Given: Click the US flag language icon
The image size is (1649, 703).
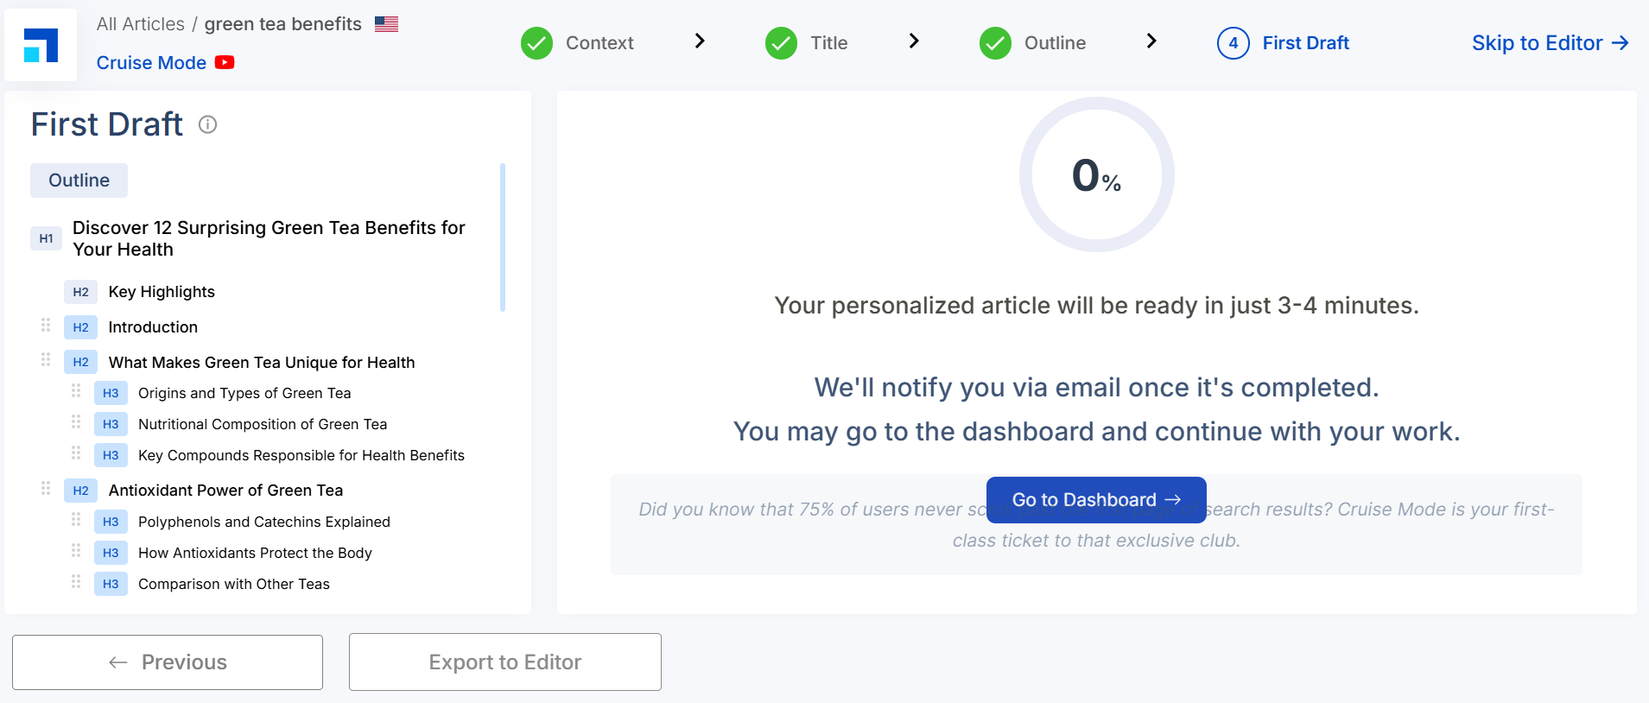Looking at the screenshot, I should point(385,23).
